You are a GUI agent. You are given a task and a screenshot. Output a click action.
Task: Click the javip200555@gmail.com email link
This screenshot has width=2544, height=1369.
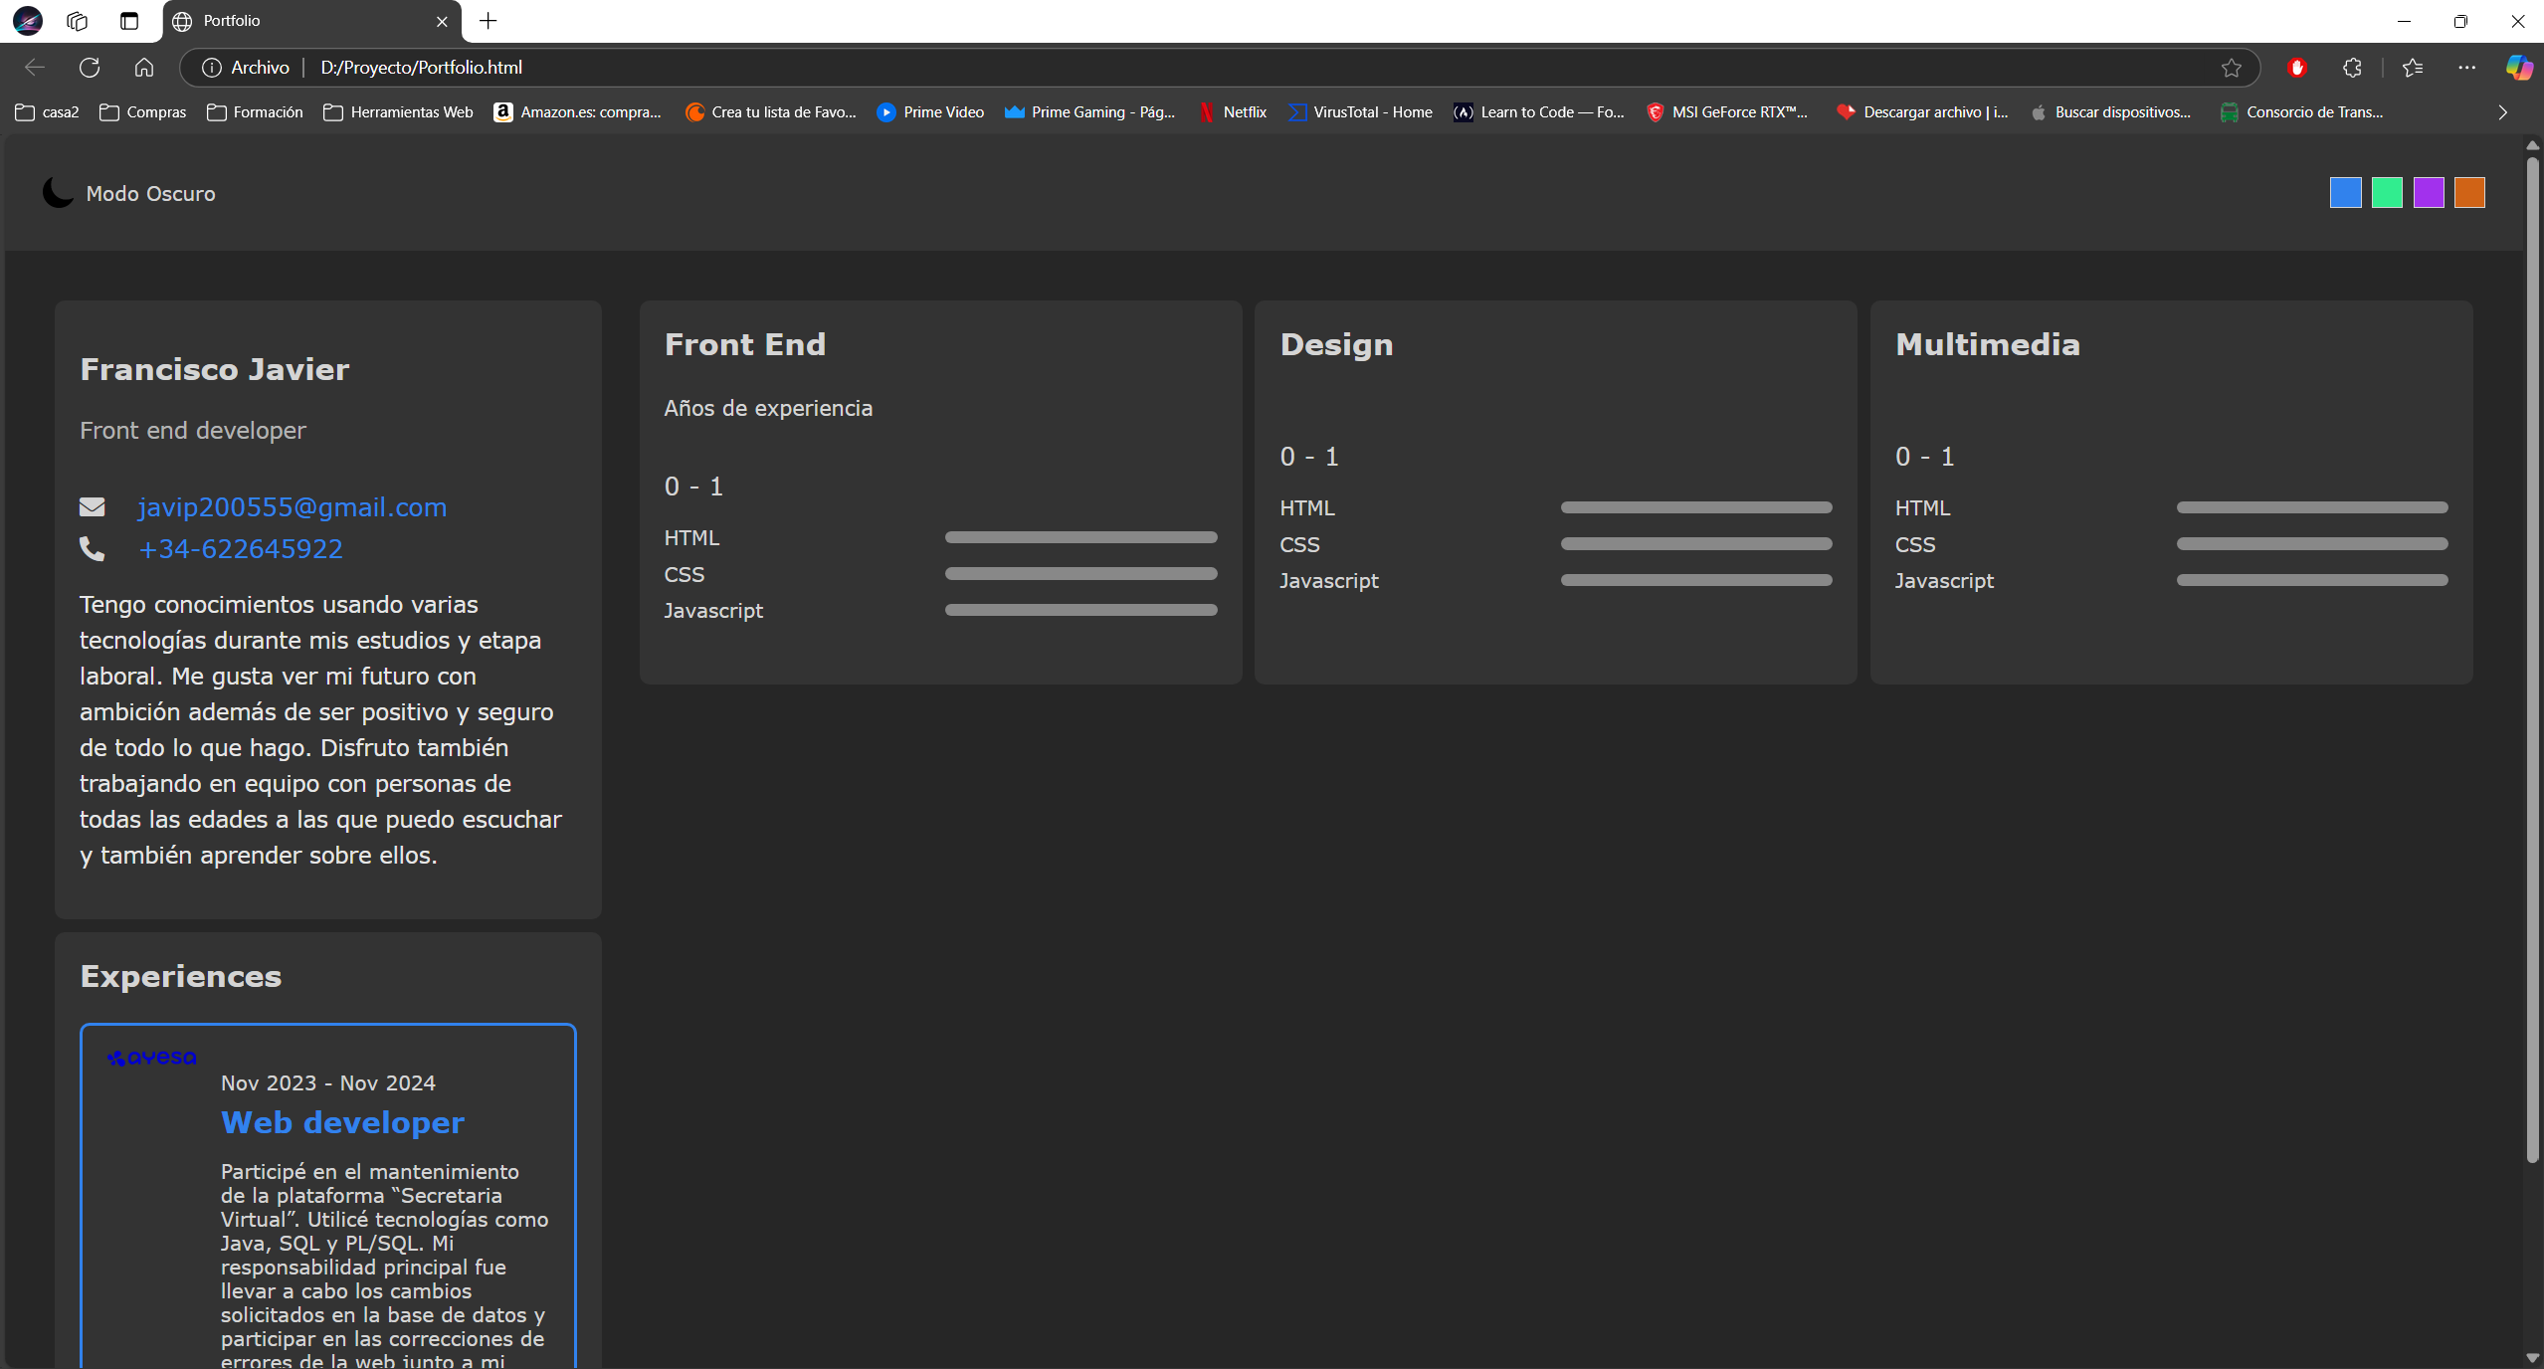click(x=292, y=506)
